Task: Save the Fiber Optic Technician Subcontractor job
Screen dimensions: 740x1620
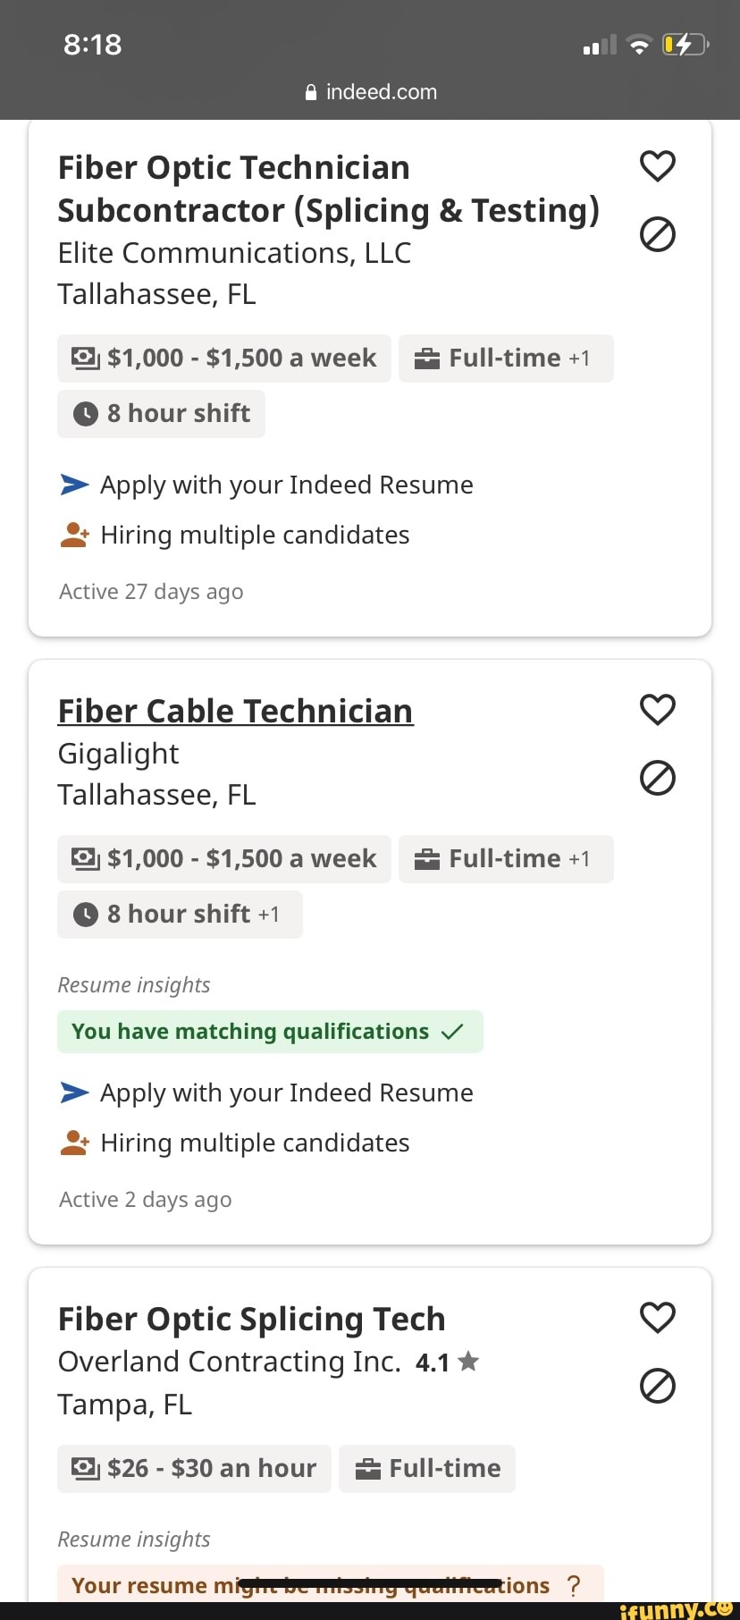Action: click(658, 166)
